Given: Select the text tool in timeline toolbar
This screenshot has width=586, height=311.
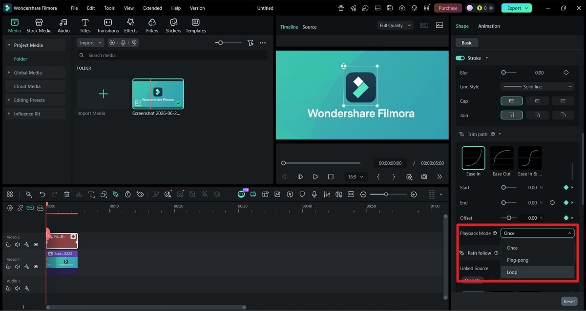Looking at the screenshot, I should pos(91,194).
